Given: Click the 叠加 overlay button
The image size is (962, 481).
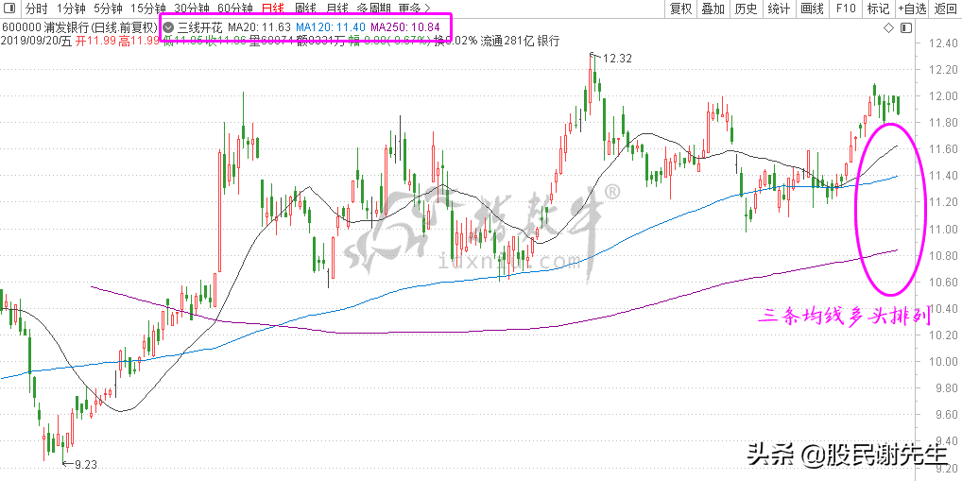Looking at the screenshot, I should [713, 9].
